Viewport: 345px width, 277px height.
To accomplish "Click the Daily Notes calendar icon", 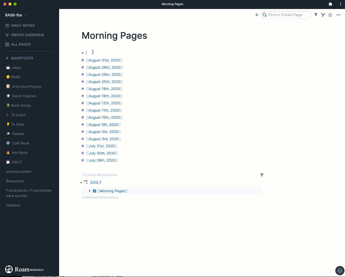I will (x=7, y=26).
